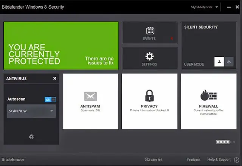Click the USER MODE label

coord(194,64)
